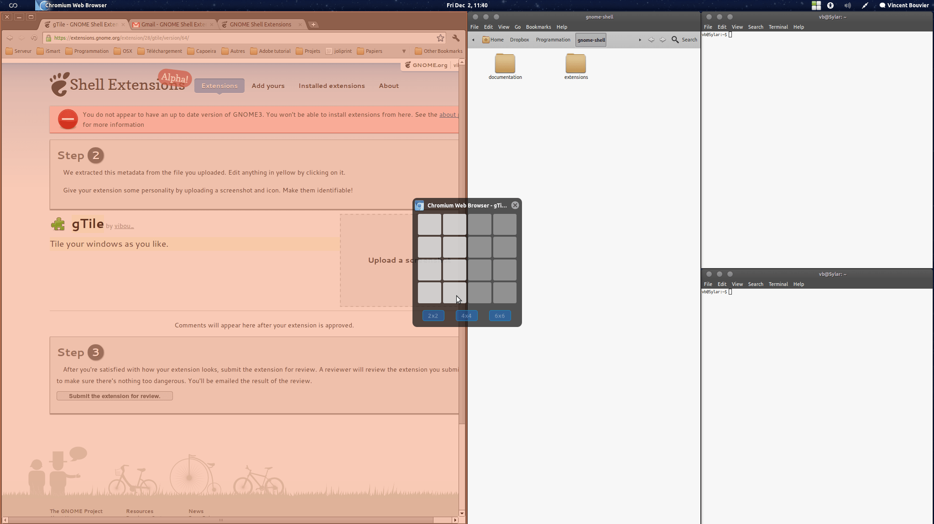The width and height of the screenshot is (934, 524).
Task: Click Home in the file manager path bar
Action: [x=493, y=40]
